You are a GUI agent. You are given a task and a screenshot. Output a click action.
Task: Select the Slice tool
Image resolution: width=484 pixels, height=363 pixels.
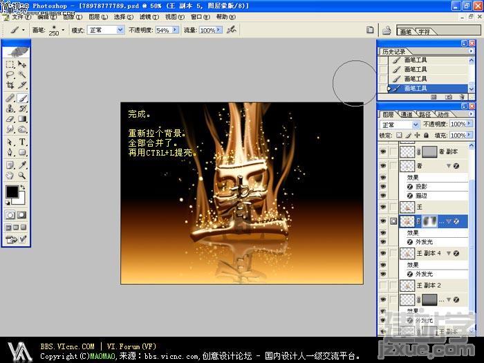click(x=22, y=84)
